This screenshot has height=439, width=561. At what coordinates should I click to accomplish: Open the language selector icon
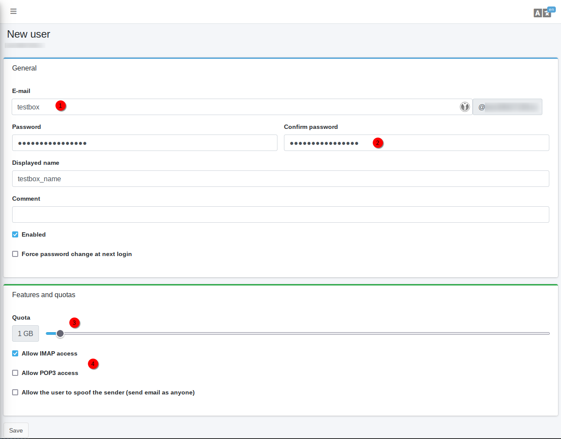coord(544,12)
